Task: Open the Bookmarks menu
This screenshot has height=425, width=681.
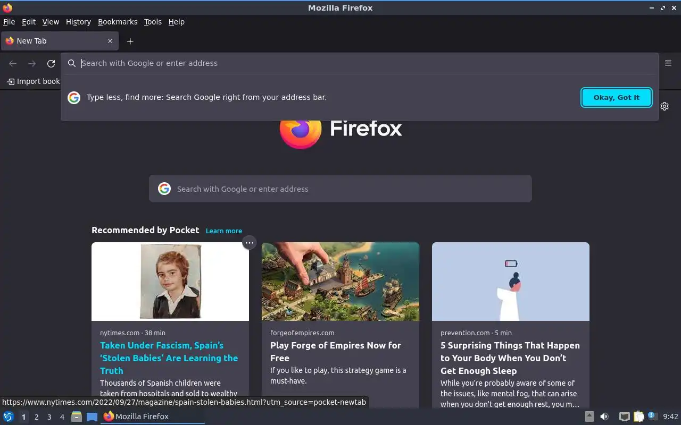Action: tap(118, 22)
